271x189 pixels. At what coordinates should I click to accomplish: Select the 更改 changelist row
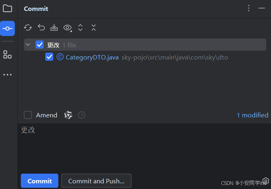(x=145, y=45)
